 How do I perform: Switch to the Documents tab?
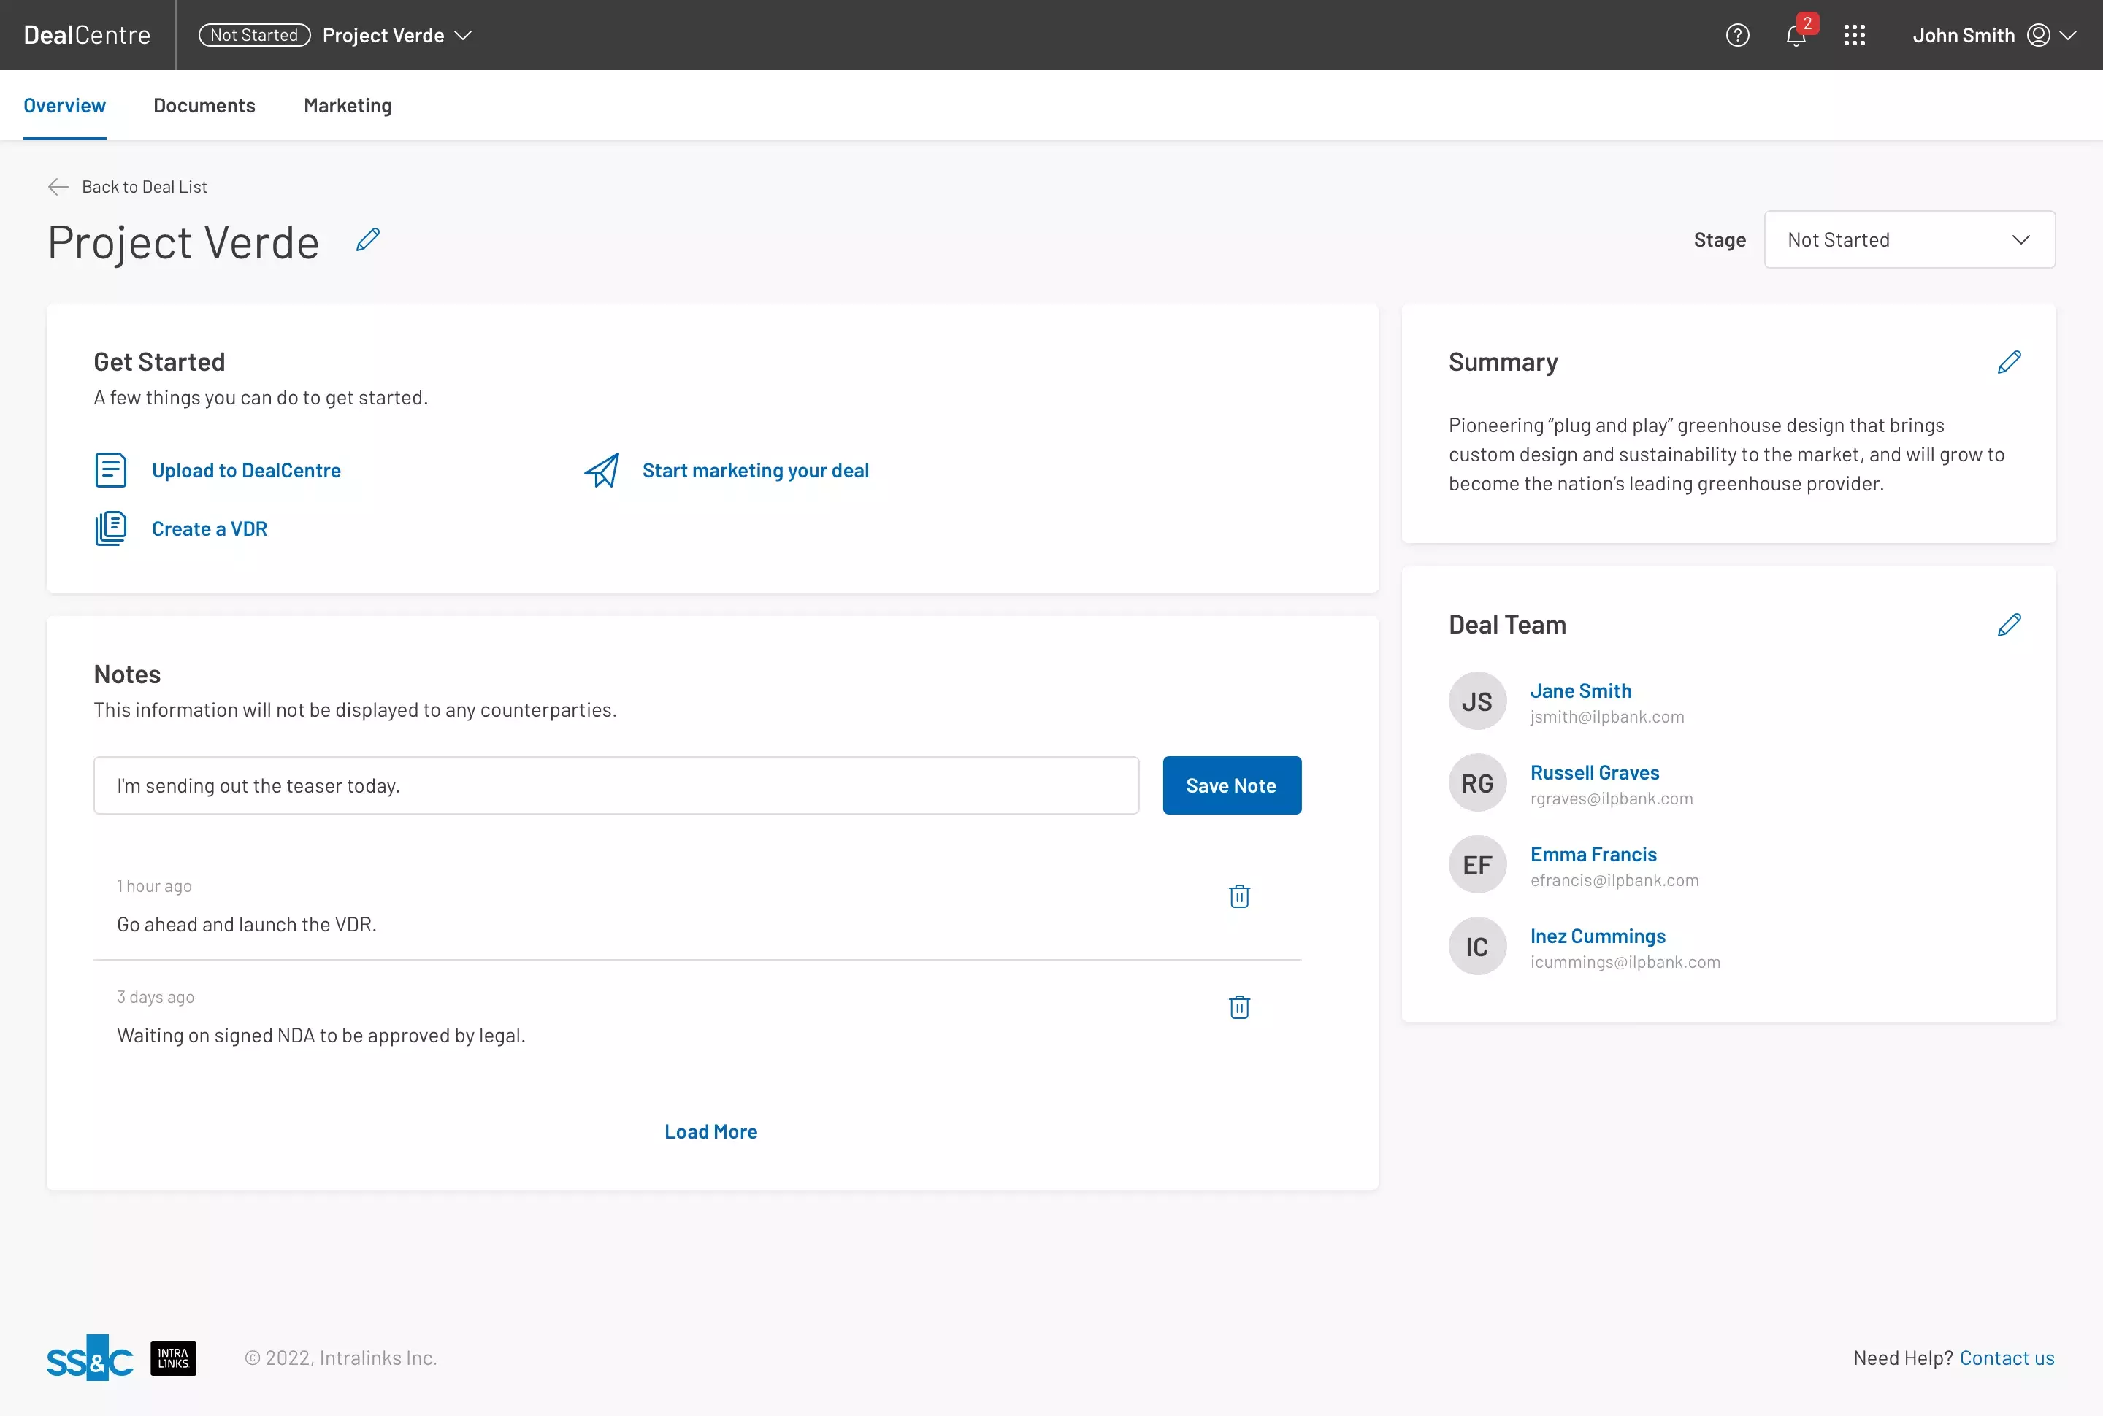[204, 106]
